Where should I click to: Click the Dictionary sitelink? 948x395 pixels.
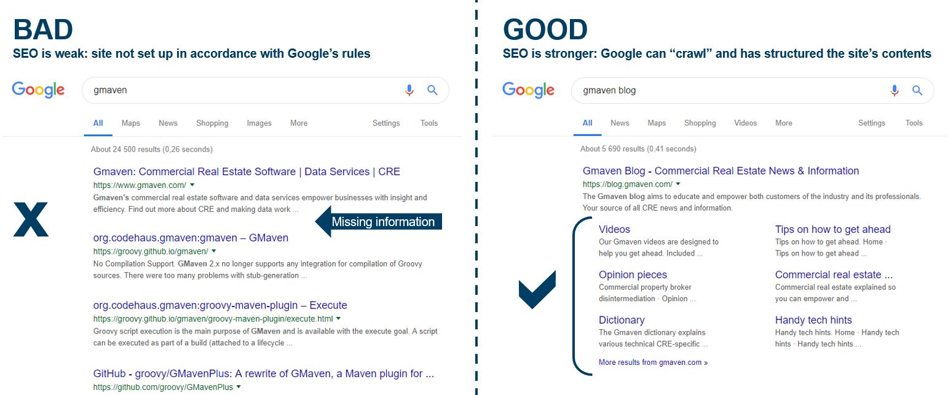tap(622, 320)
